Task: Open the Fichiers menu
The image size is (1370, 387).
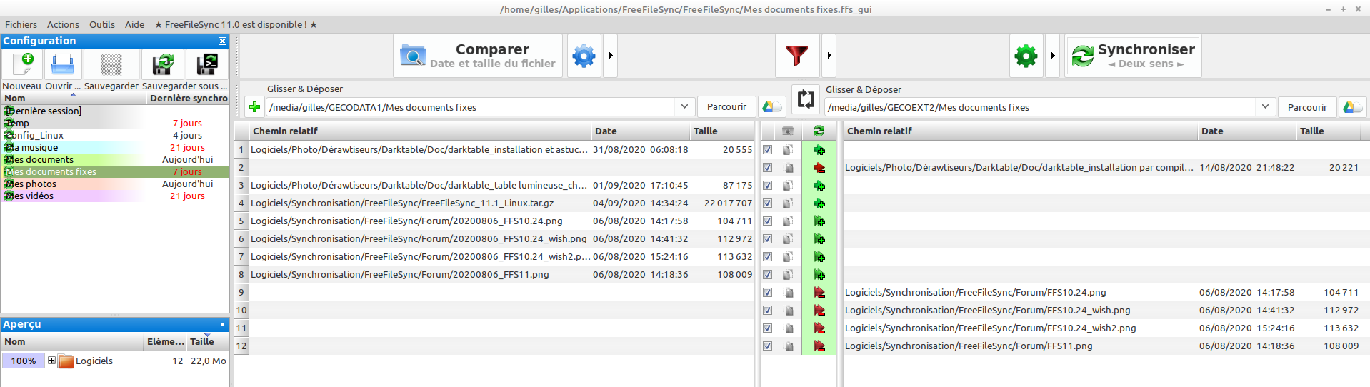Action: 21,24
